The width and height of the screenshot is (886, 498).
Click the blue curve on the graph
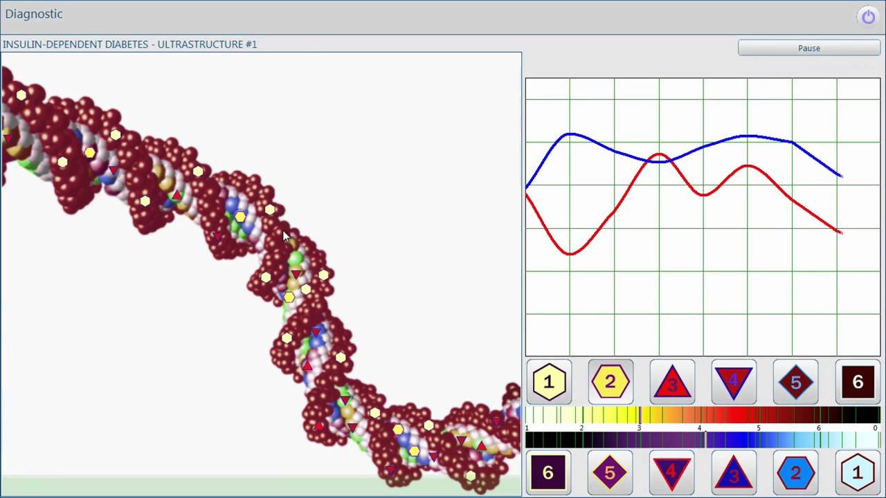(748, 136)
